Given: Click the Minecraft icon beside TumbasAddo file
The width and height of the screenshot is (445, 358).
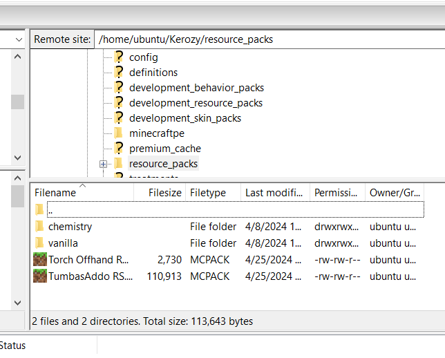Looking at the screenshot, I should click(40, 276).
